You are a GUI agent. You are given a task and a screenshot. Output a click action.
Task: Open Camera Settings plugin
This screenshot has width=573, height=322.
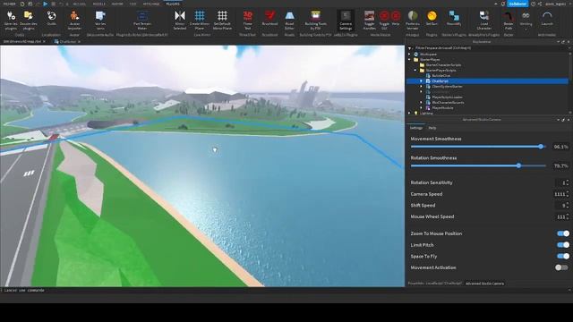point(346,20)
